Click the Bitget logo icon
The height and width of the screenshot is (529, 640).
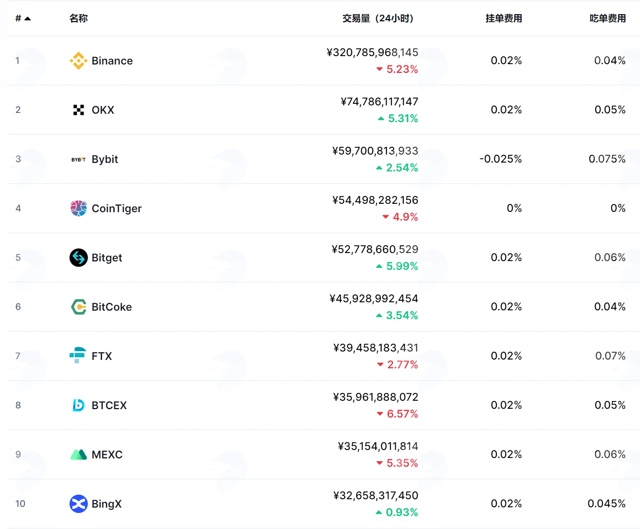[79, 258]
